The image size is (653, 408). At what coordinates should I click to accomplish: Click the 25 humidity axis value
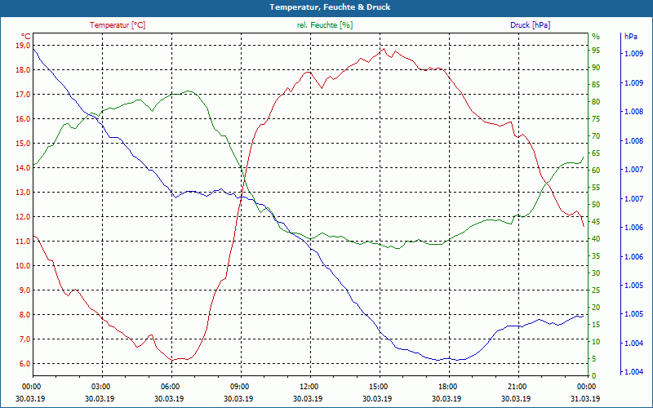coord(596,290)
